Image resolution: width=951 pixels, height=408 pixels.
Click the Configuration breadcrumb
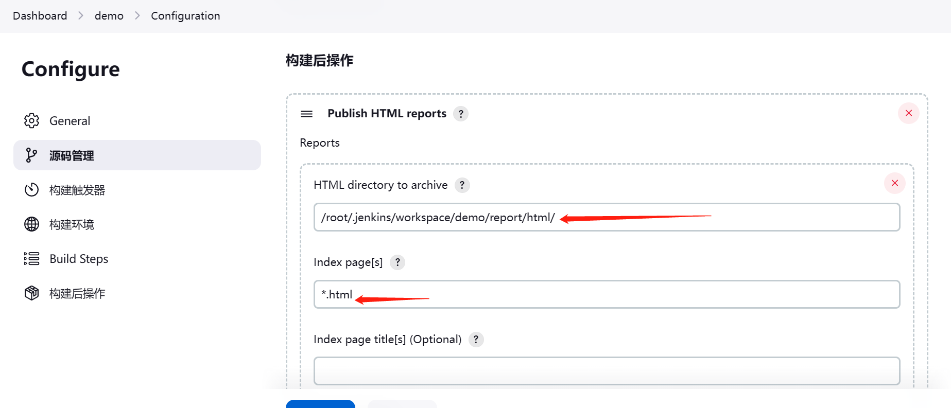coord(185,16)
